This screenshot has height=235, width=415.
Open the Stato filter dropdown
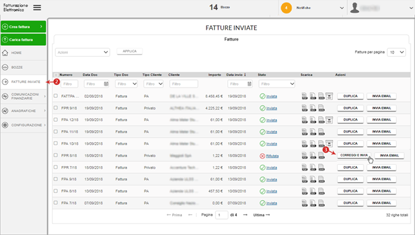(277, 84)
